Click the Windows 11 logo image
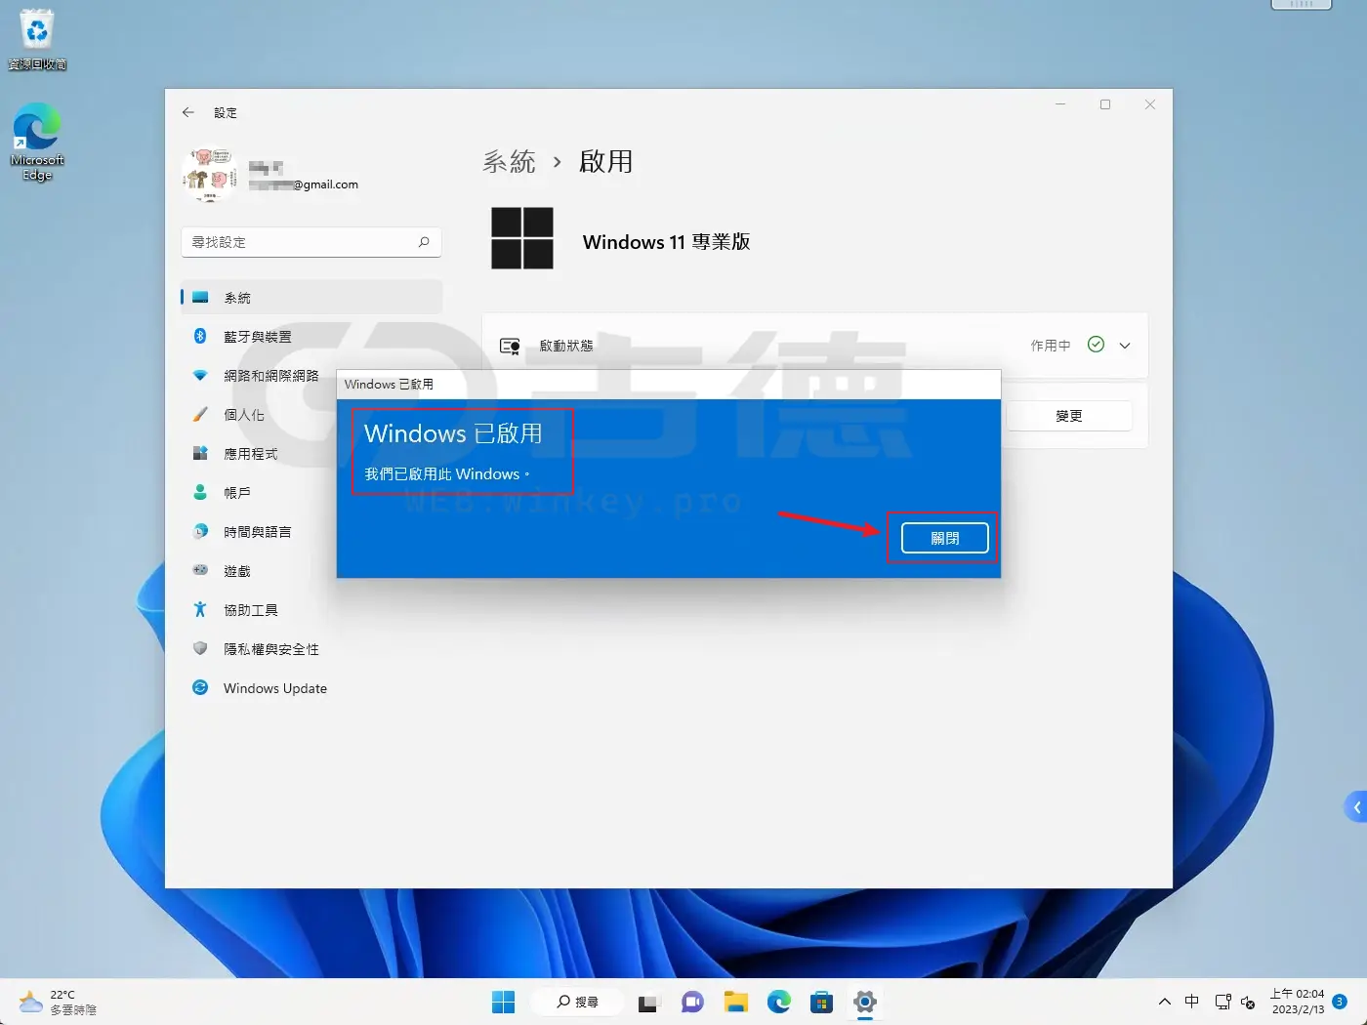Screen dimensions: 1367x1025 522,238
